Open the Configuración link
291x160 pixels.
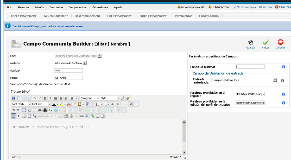(x=209, y=16)
